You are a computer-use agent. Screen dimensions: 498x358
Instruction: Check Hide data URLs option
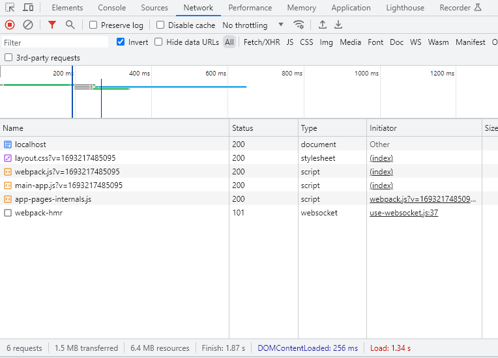(x=158, y=42)
